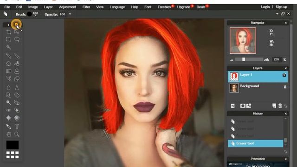
Task: Select the Blur droplet tool
Action: point(8,88)
